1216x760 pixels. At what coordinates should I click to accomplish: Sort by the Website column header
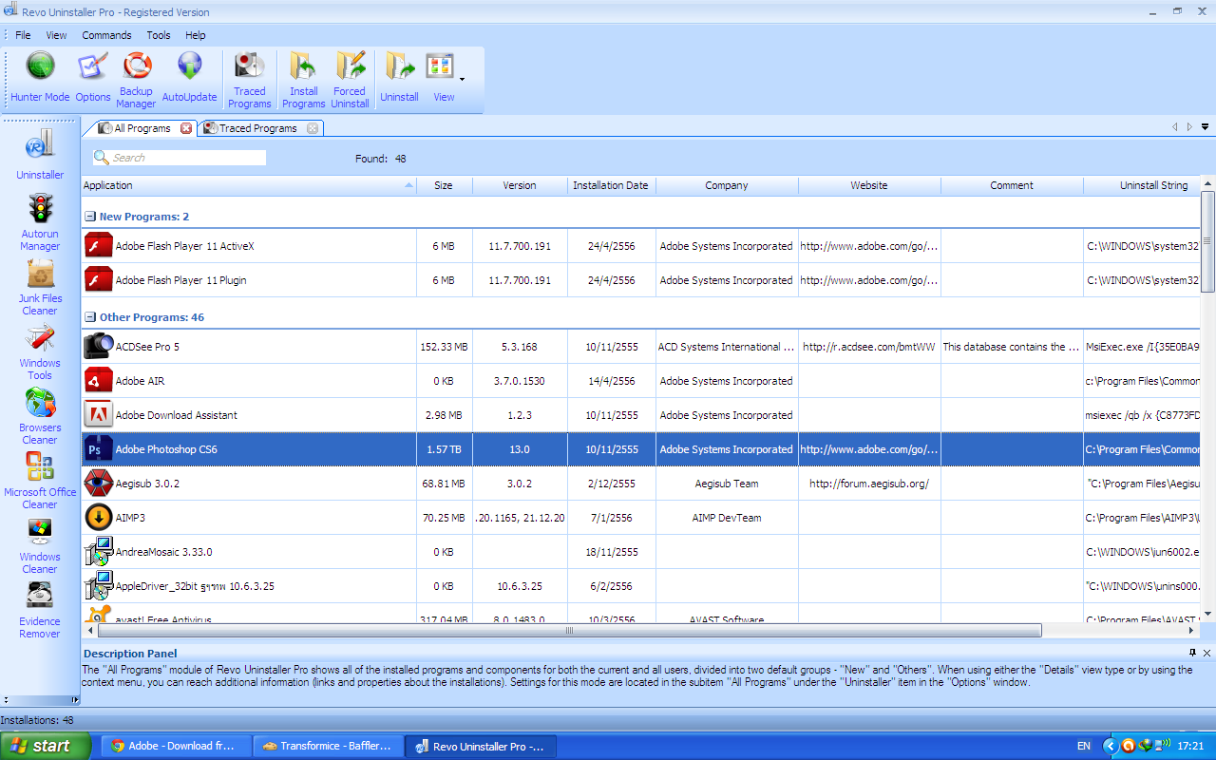point(869,185)
